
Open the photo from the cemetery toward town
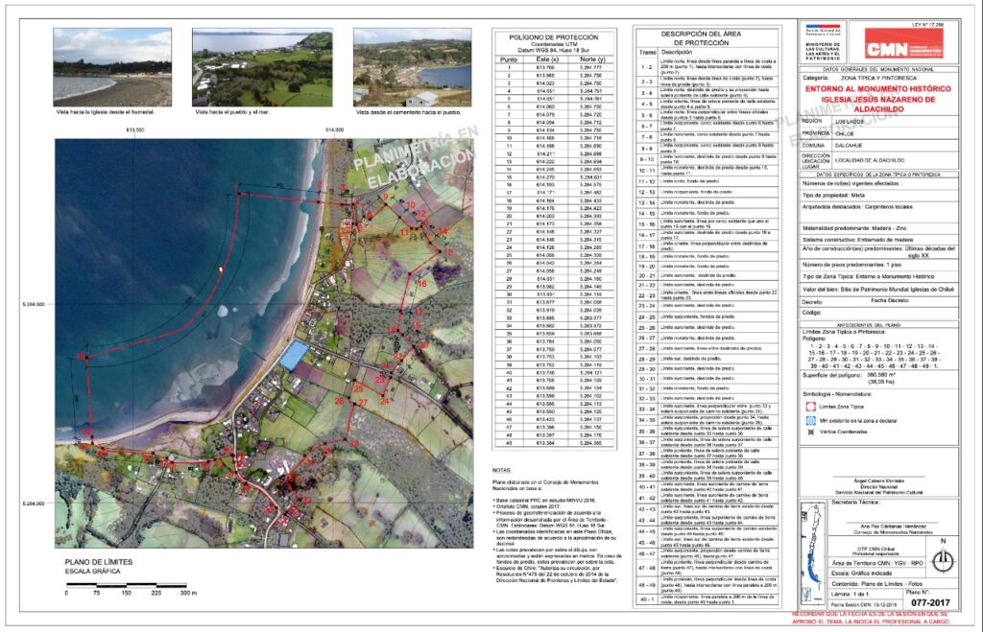pyautogui.click(x=412, y=67)
